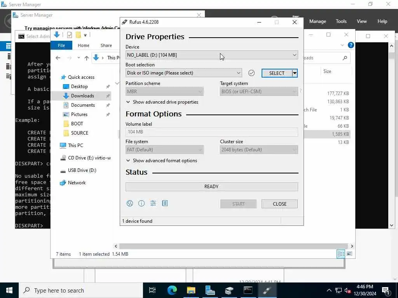The width and height of the screenshot is (398, 298).
Task: Click the CLOSE button in Rufus
Action: coord(279,204)
